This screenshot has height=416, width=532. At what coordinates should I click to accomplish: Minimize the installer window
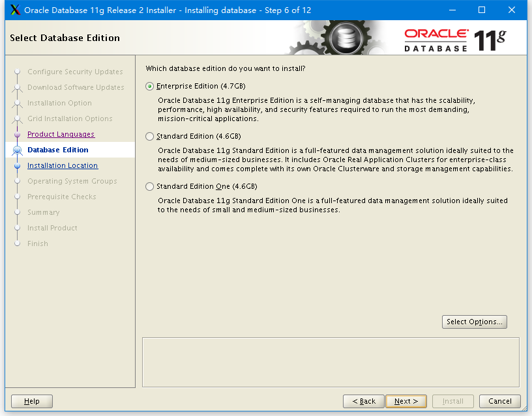click(452, 10)
